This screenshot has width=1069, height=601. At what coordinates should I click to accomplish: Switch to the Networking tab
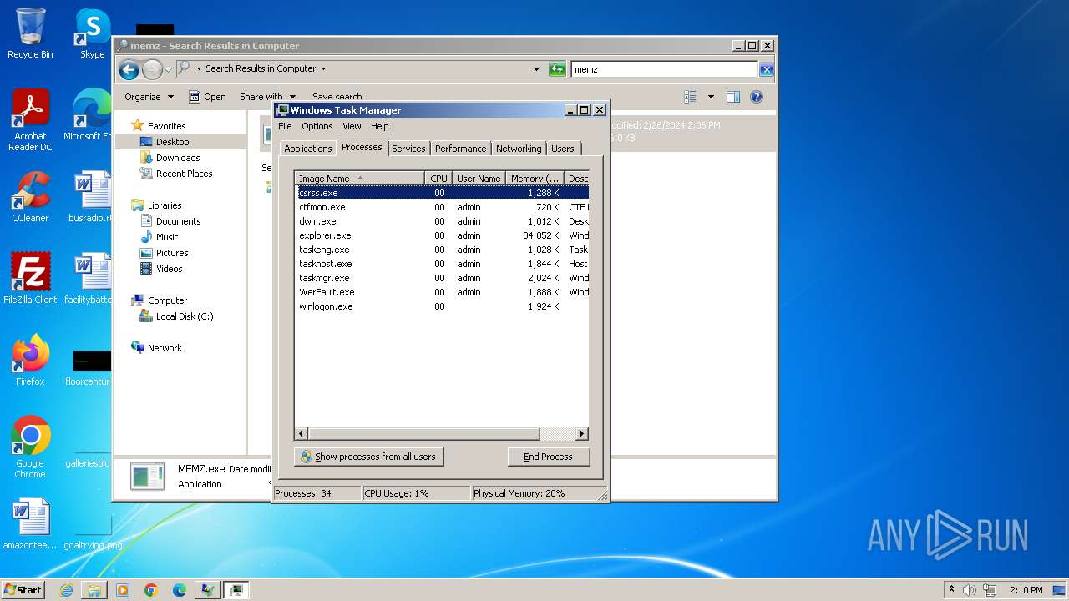coord(519,149)
